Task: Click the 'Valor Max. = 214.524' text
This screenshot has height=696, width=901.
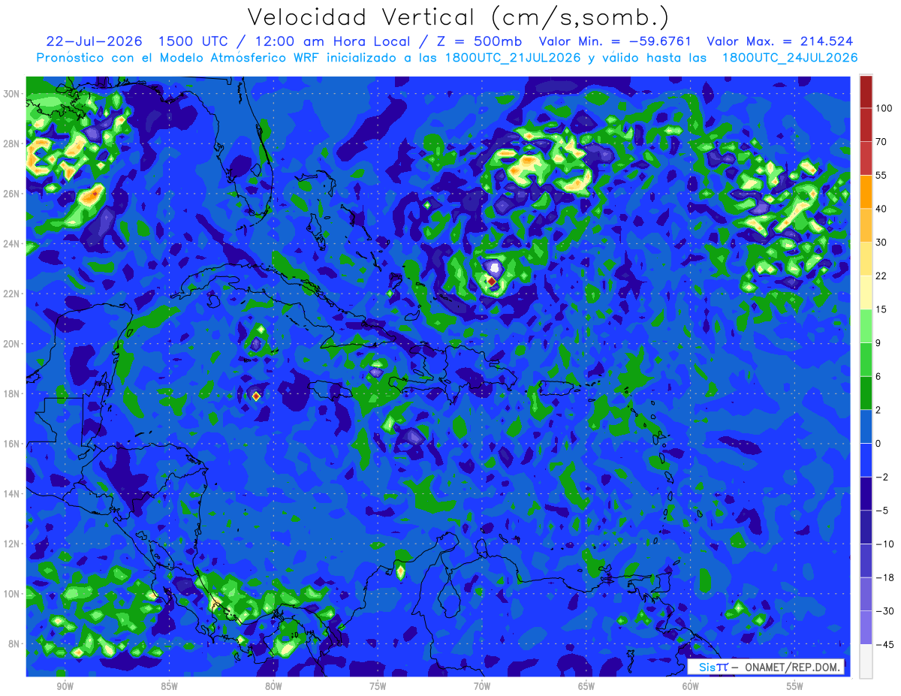Action: click(x=780, y=41)
